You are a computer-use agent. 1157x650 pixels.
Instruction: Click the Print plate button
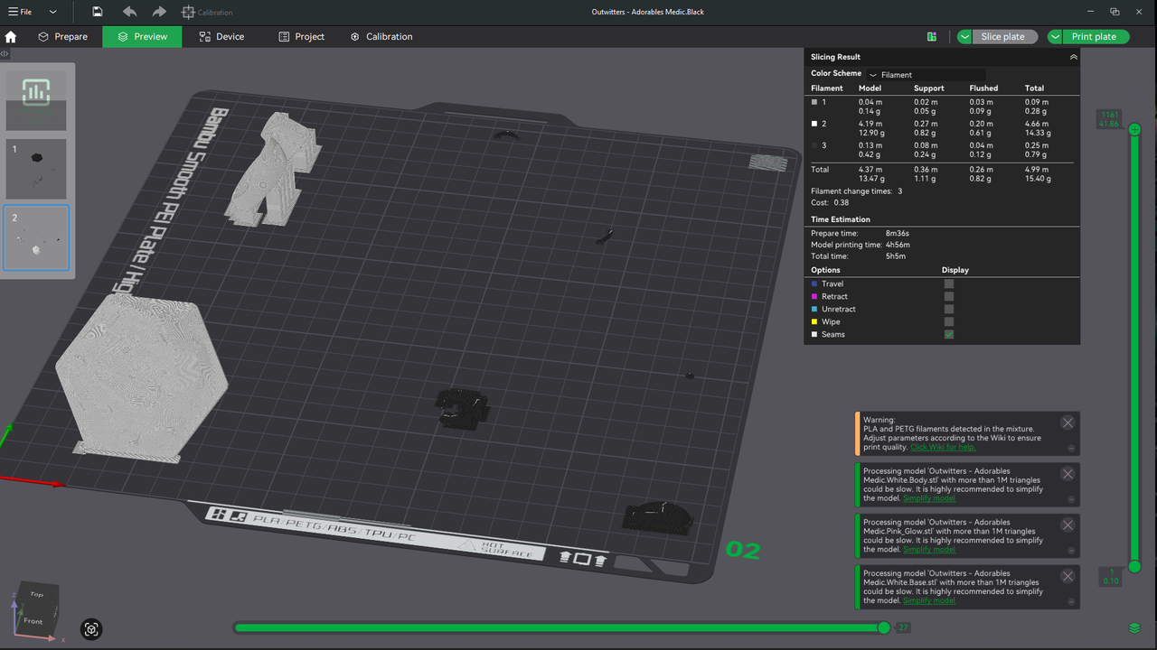[x=1094, y=37]
